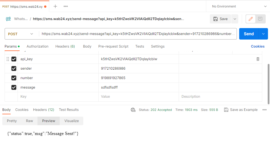Viewport: 270px width, 153px height.
Task: Open the POST method dropdown
Action: (x=21, y=34)
